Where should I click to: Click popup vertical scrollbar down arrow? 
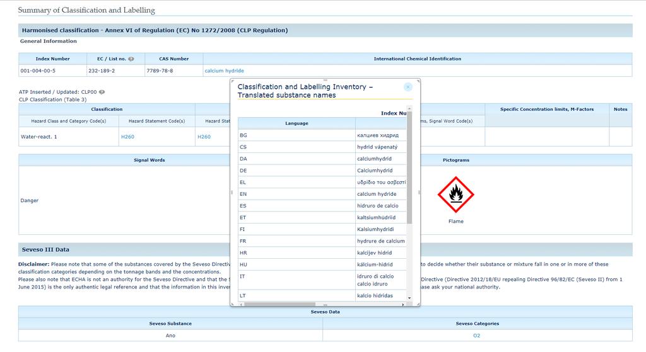409,298
